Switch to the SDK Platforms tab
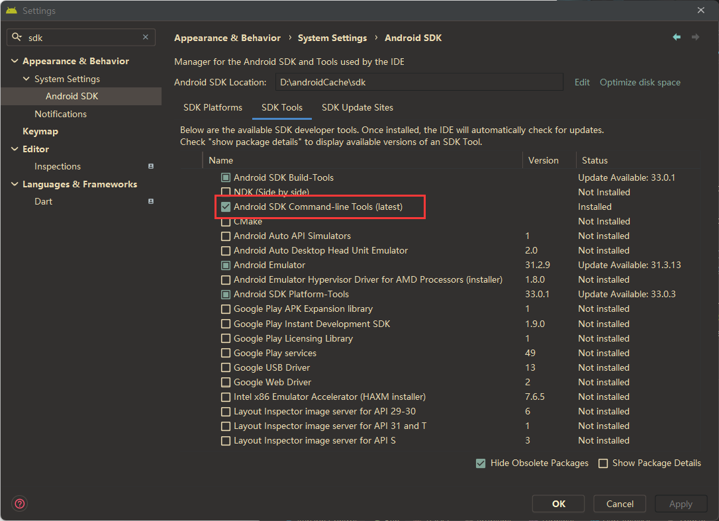Image resolution: width=719 pixels, height=521 pixels. click(x=213, y=107)
